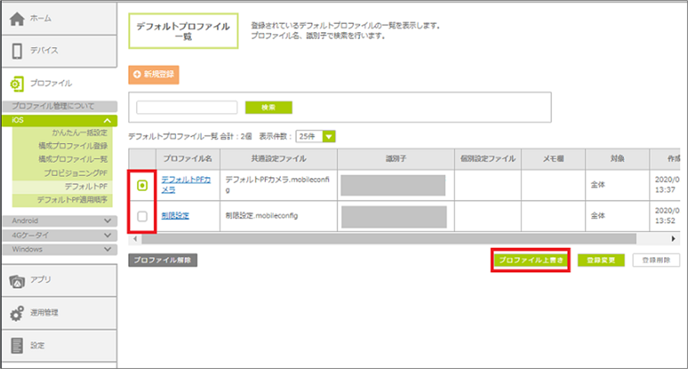Click the profile search input field
Image resolution: width=688 pixels, height=369 pixels.
[186, 108]
